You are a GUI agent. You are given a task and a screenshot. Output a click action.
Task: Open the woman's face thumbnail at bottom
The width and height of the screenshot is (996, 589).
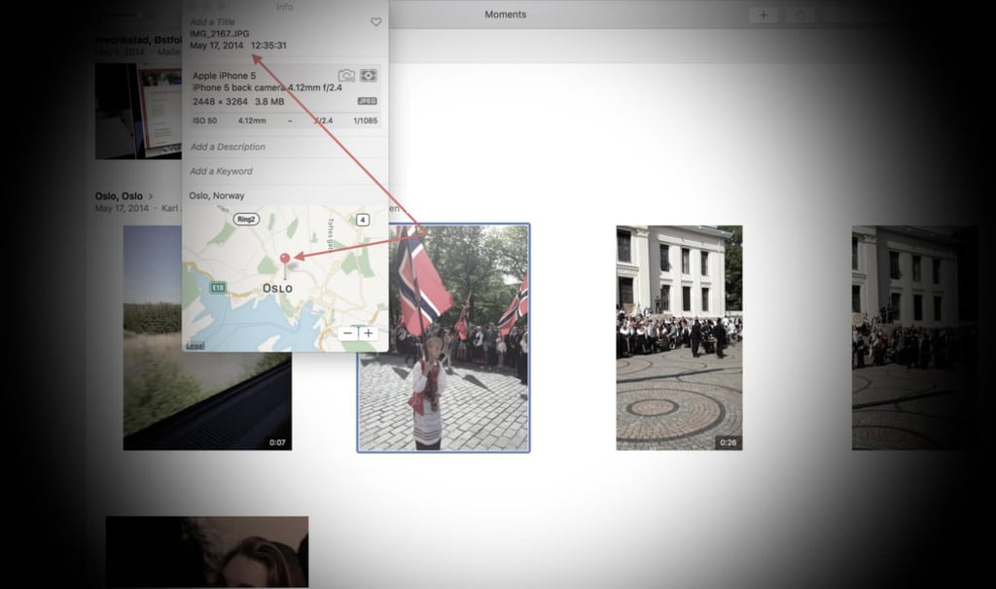tap(207, 551)
